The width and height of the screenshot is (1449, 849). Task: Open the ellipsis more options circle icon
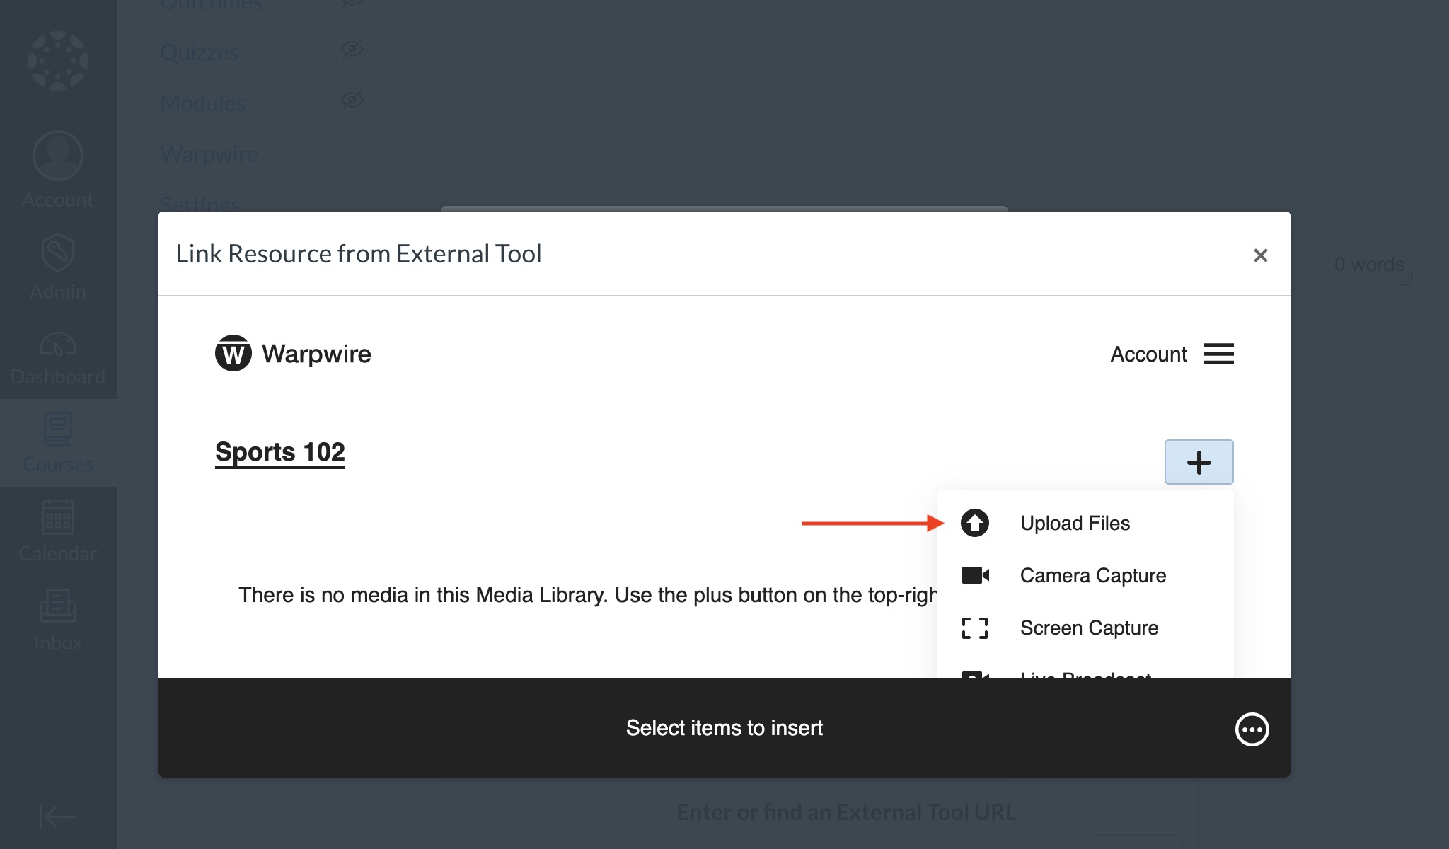tap(1252, 729)
